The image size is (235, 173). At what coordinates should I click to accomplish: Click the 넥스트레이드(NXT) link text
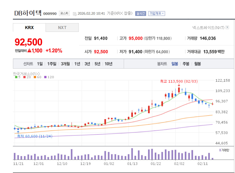tap(208, 28)
